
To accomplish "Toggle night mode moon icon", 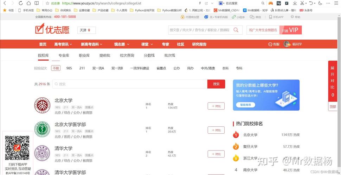I will [x=320, y=3].
